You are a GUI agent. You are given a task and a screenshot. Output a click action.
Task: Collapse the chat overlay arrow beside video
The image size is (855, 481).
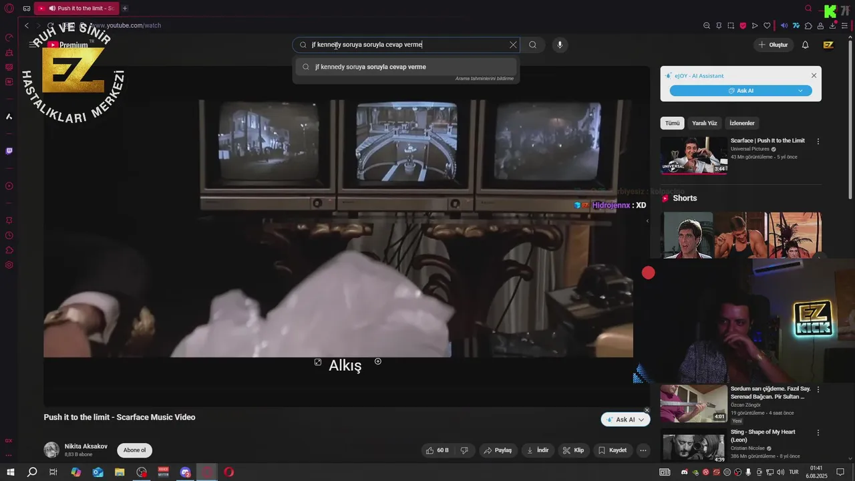[x=647, y=220]
